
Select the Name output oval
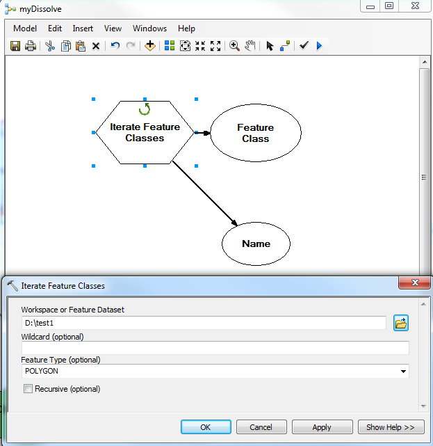pyautogui.click(x=256, y=244)
